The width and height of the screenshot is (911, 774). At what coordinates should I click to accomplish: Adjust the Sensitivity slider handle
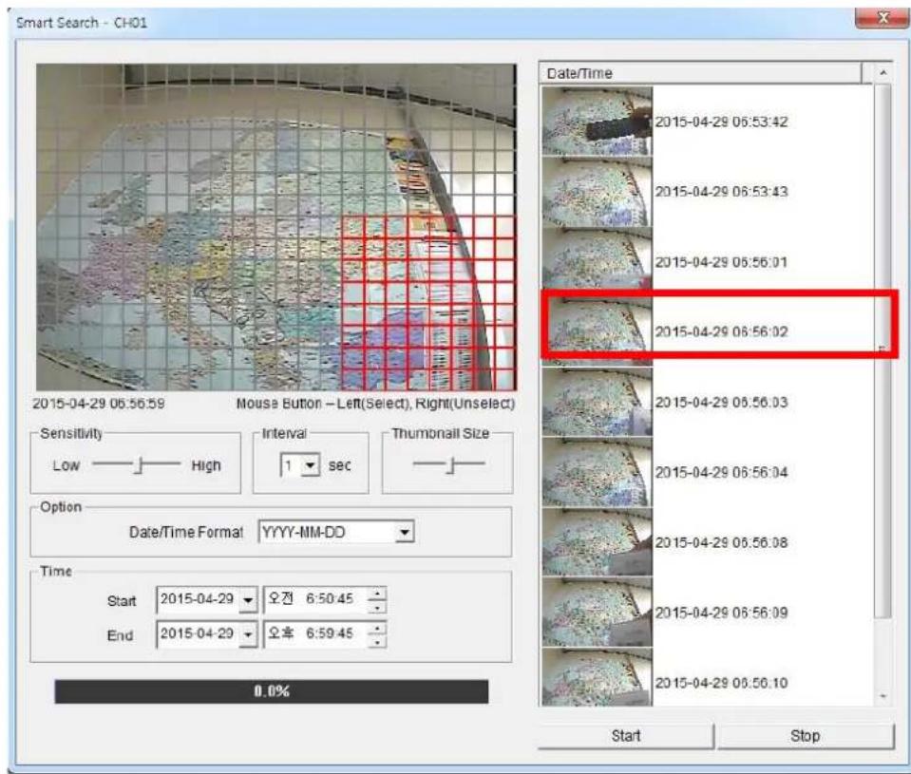(139, 464)
